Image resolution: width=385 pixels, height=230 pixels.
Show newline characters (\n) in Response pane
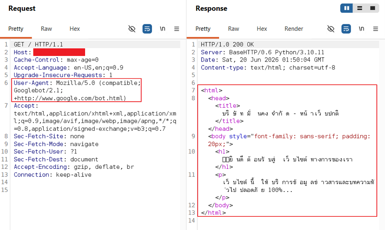(x=361, y=29)
